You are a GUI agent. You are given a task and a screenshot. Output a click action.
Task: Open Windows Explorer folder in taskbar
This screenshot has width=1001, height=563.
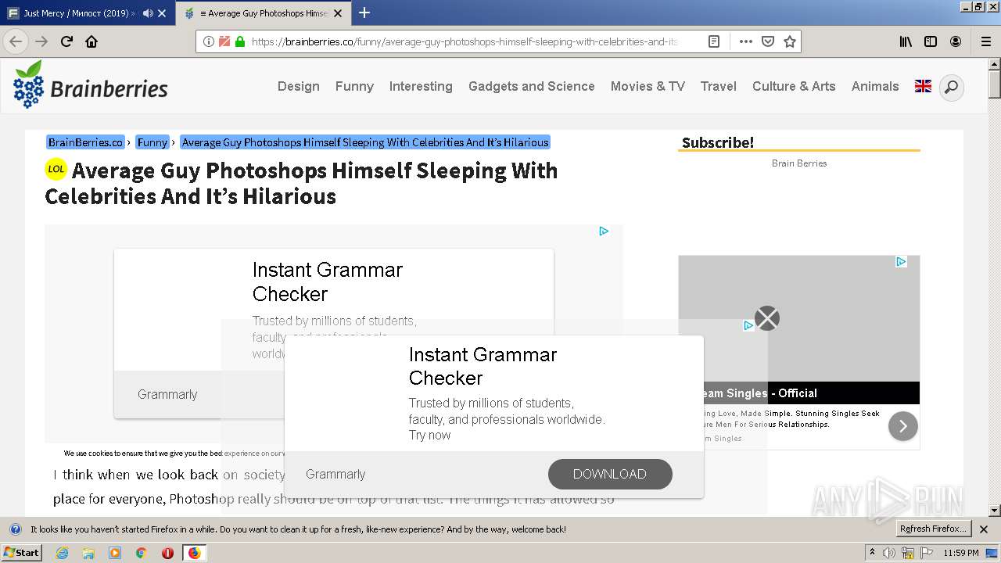coord(88,553)
